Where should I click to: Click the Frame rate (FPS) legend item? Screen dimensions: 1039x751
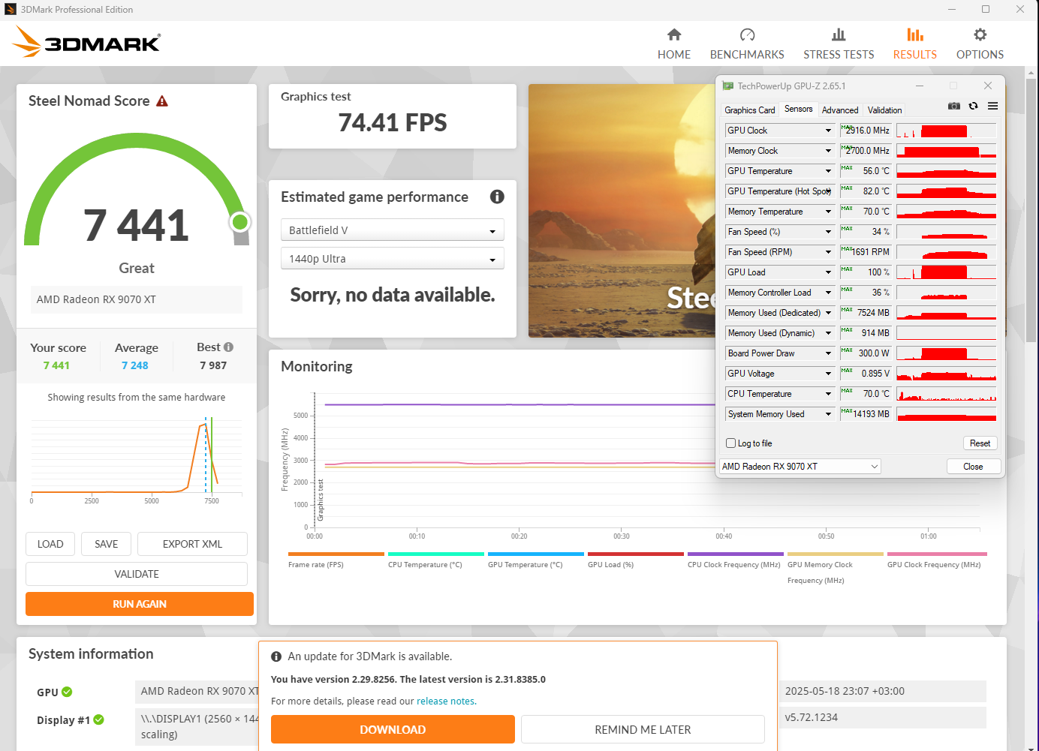coord(336,560)
